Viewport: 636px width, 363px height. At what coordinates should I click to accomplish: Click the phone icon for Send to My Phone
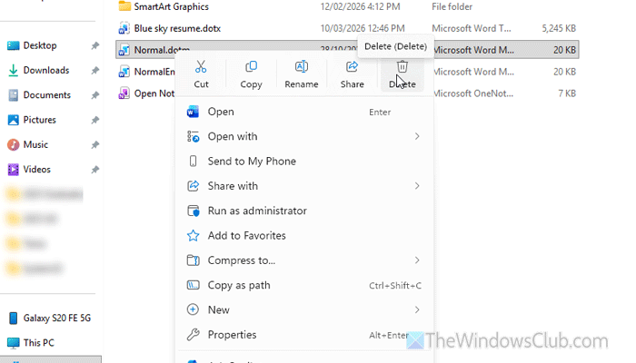coord(193,162)
